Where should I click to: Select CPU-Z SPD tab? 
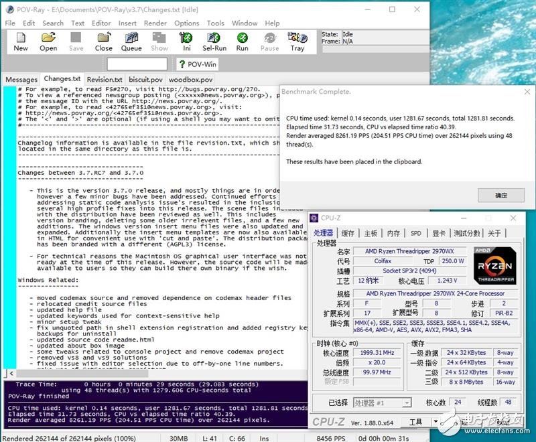pyautogui.click(x=415, y=233)
